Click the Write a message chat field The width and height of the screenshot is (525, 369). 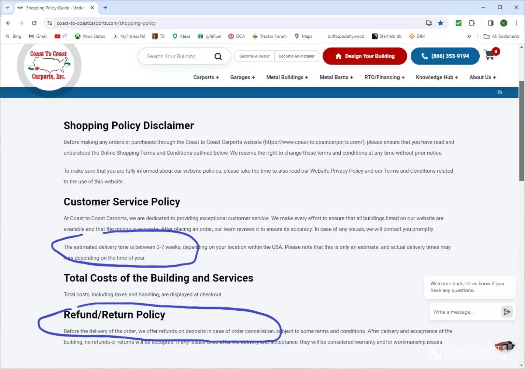coord(463,312)
